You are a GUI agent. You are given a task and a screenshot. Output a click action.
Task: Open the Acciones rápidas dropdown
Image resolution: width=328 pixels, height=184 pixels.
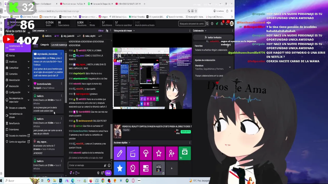coord(122,143)
